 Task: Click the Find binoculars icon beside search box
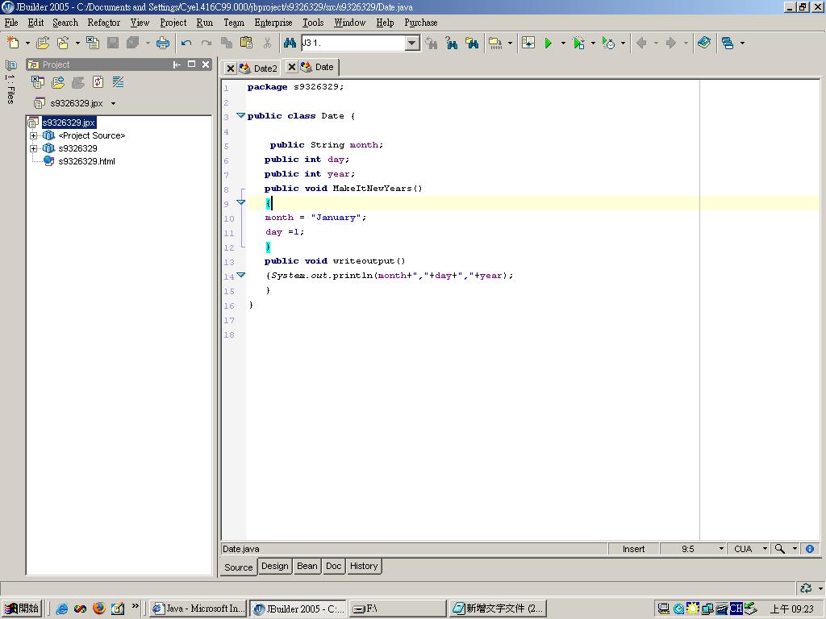pos(290,43)
